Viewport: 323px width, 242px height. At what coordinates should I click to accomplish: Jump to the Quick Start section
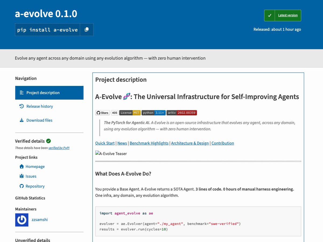click(x=105, y=143)
